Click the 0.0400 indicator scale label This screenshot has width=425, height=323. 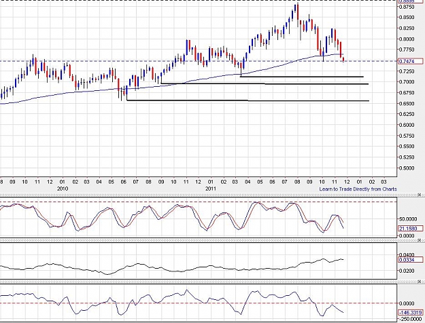coord(407,255)
